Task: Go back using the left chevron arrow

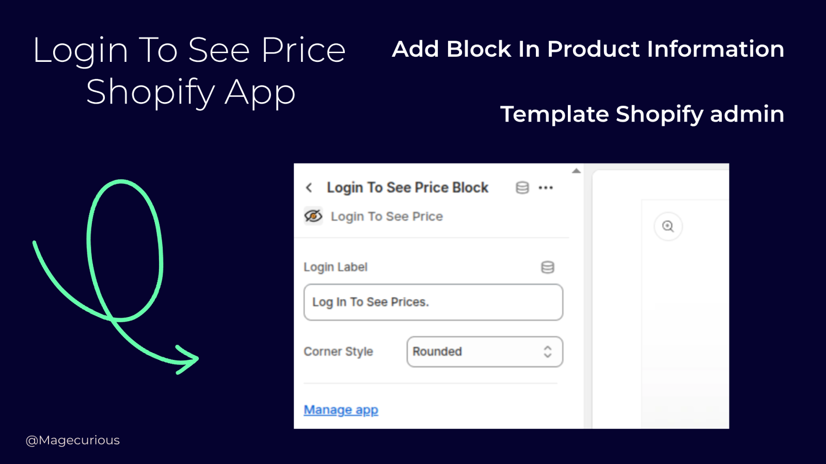Action: pyautogui.click(x=309, y=188)
